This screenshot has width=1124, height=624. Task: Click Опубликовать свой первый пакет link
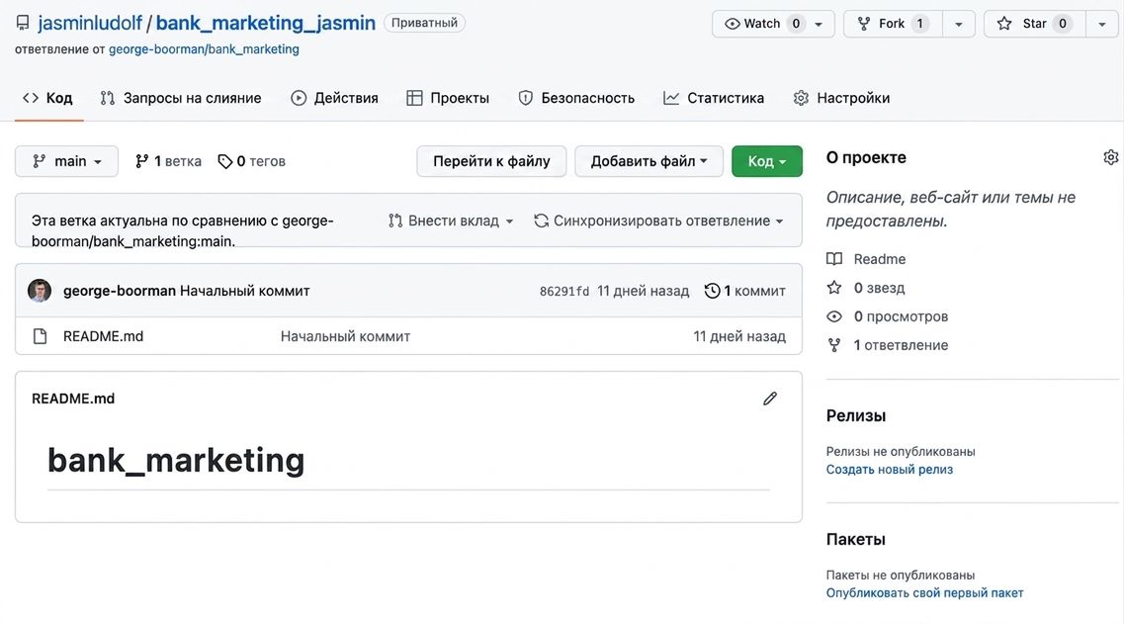coord(924,593)
